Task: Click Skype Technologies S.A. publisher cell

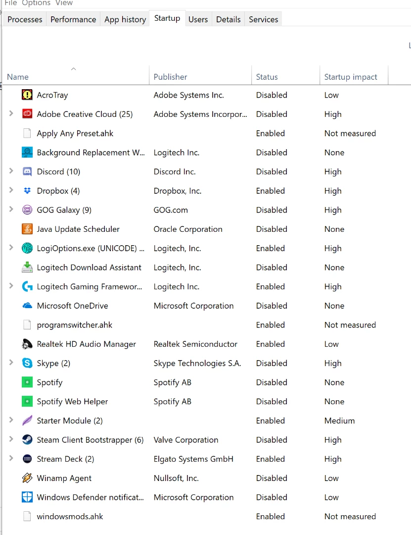Action: [197, 364]
